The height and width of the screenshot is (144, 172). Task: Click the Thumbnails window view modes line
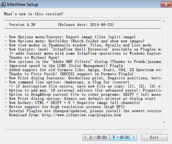(78, 45)
